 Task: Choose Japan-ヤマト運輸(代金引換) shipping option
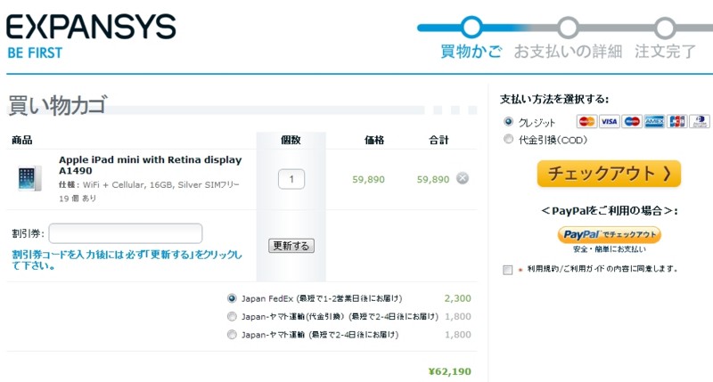(x=232, y=316)
